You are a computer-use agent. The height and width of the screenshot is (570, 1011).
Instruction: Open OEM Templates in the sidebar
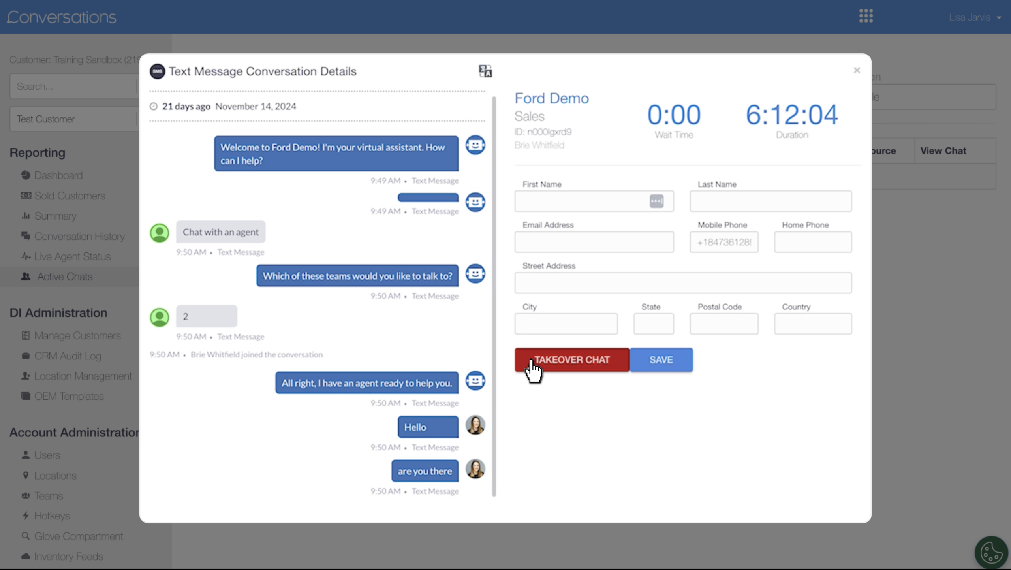tap(69, 396)
